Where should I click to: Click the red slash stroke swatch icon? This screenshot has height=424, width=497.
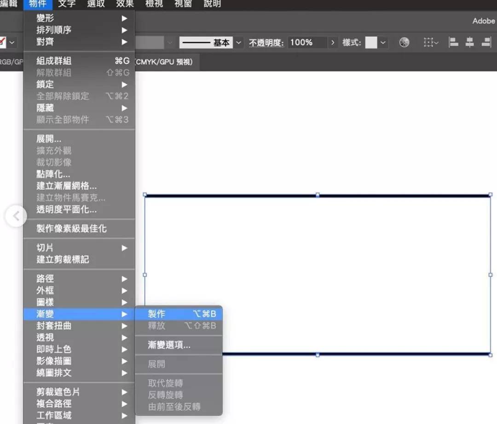click(x=3, y=42)
